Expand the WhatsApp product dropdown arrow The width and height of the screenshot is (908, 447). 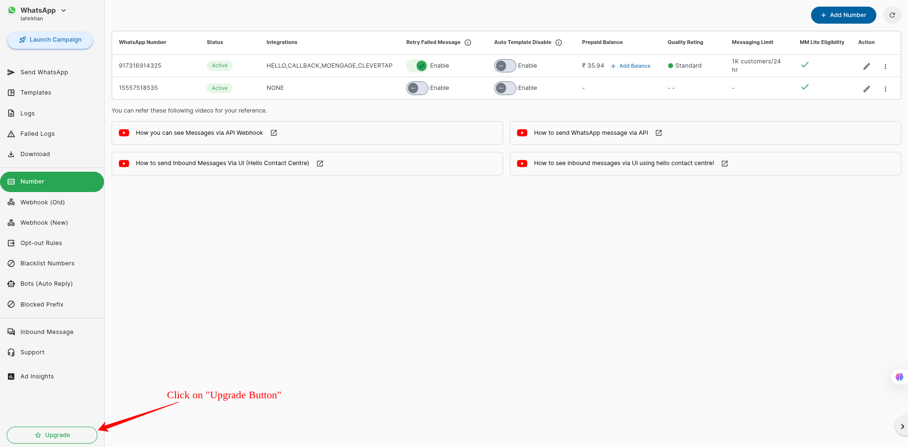pyautogui.click(x=63, y=10)
